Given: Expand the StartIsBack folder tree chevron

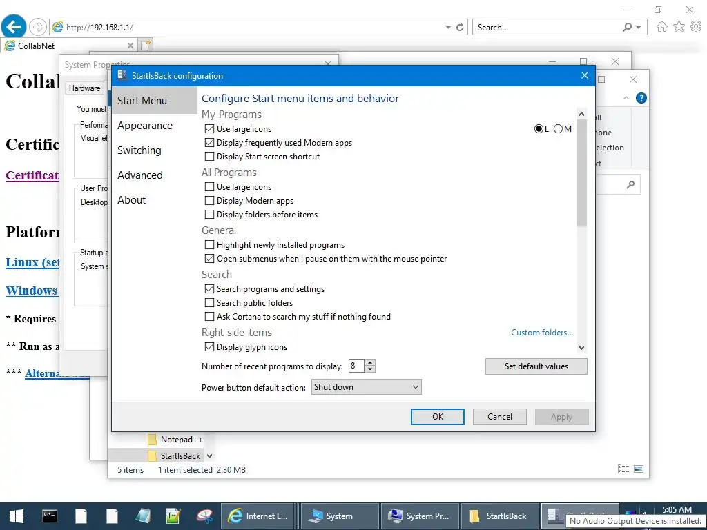Looking at the screenshot, I should click(x=210, y=456).
